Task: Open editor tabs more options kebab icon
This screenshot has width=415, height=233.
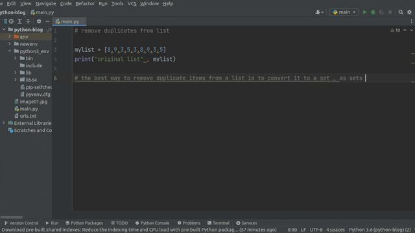Action: 411,21
